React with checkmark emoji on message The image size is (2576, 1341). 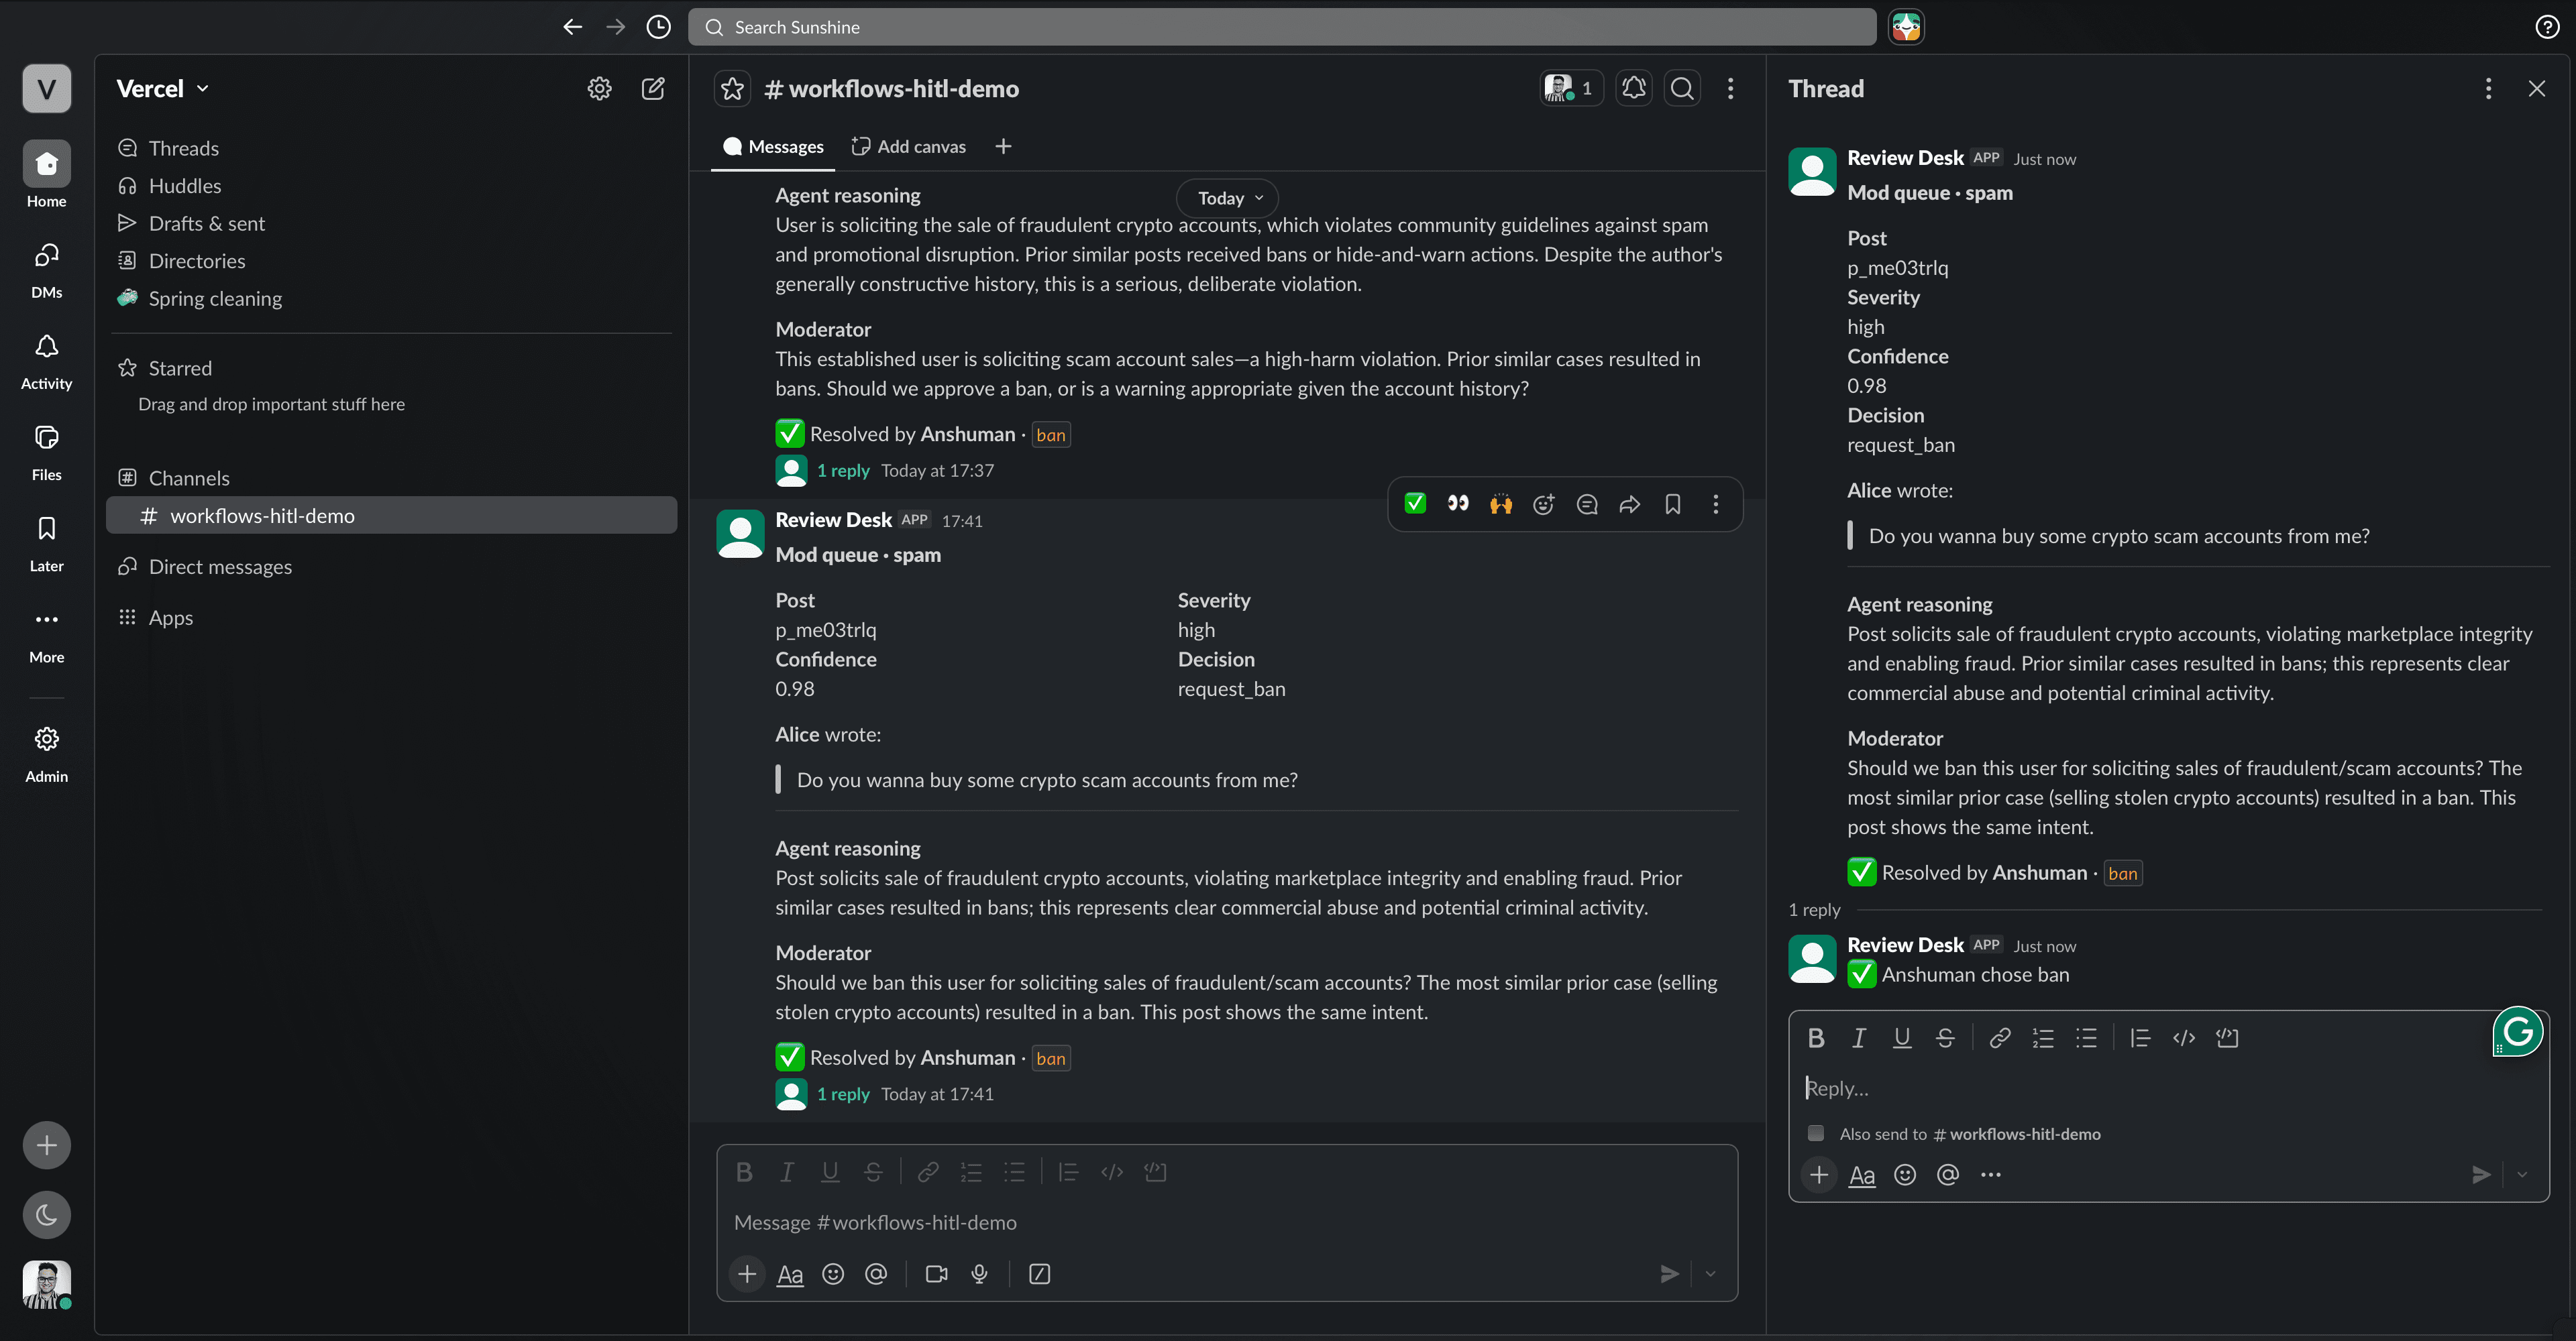coord(1415,504)
